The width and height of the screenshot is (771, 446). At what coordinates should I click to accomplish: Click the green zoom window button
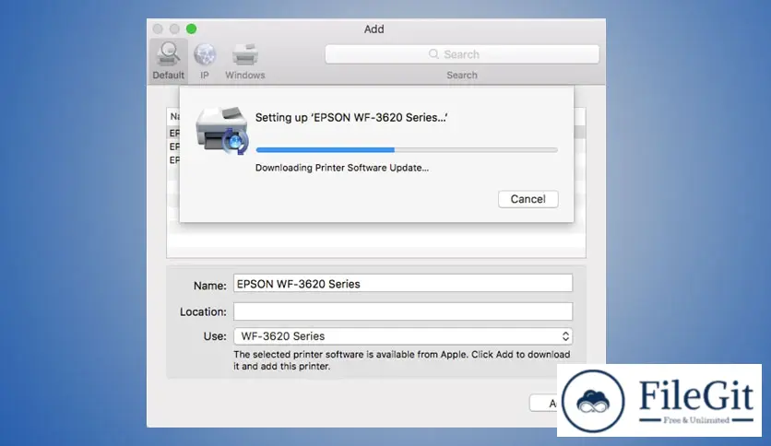click(x=191, y=29)
